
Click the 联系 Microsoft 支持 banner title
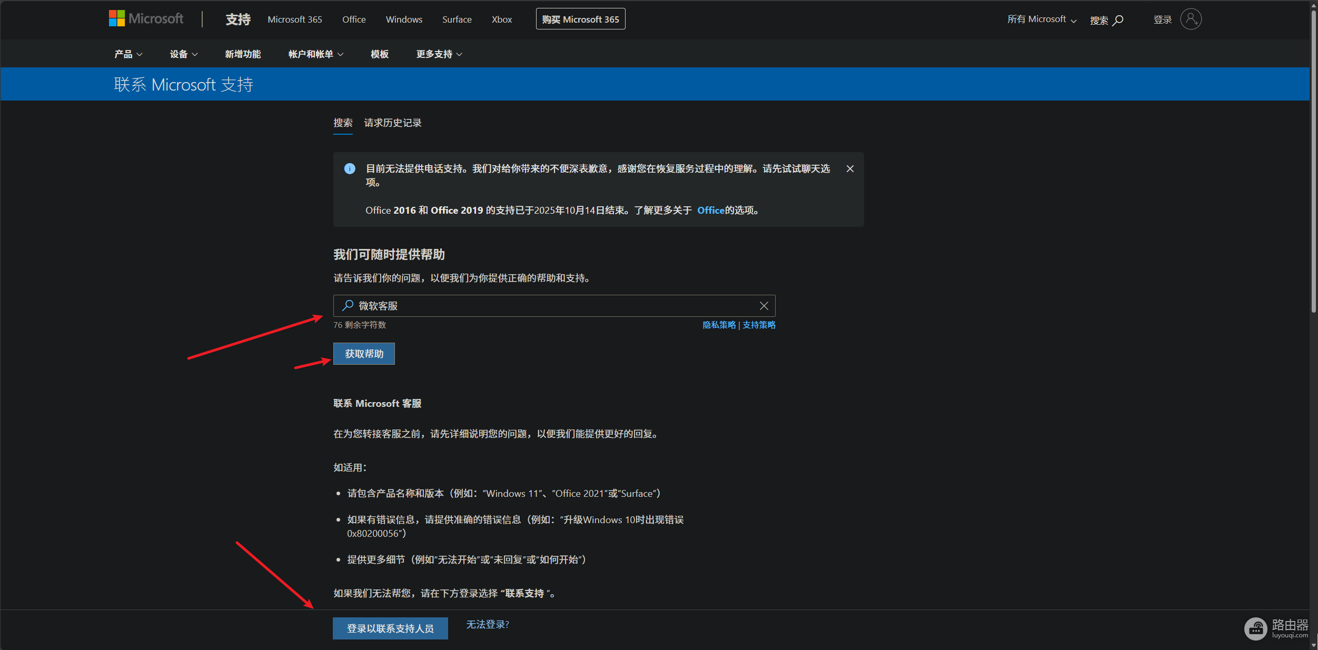[183, 84]
